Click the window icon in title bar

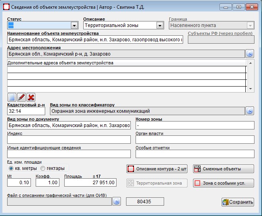pyautogui.click(x=6, y=7)
